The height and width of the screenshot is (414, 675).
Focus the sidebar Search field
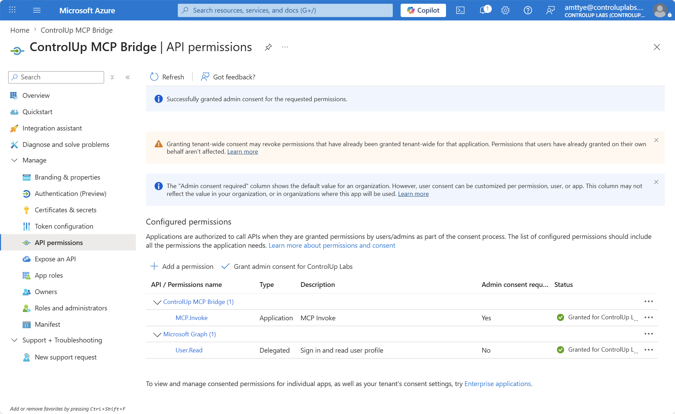(x=56, y=77)
